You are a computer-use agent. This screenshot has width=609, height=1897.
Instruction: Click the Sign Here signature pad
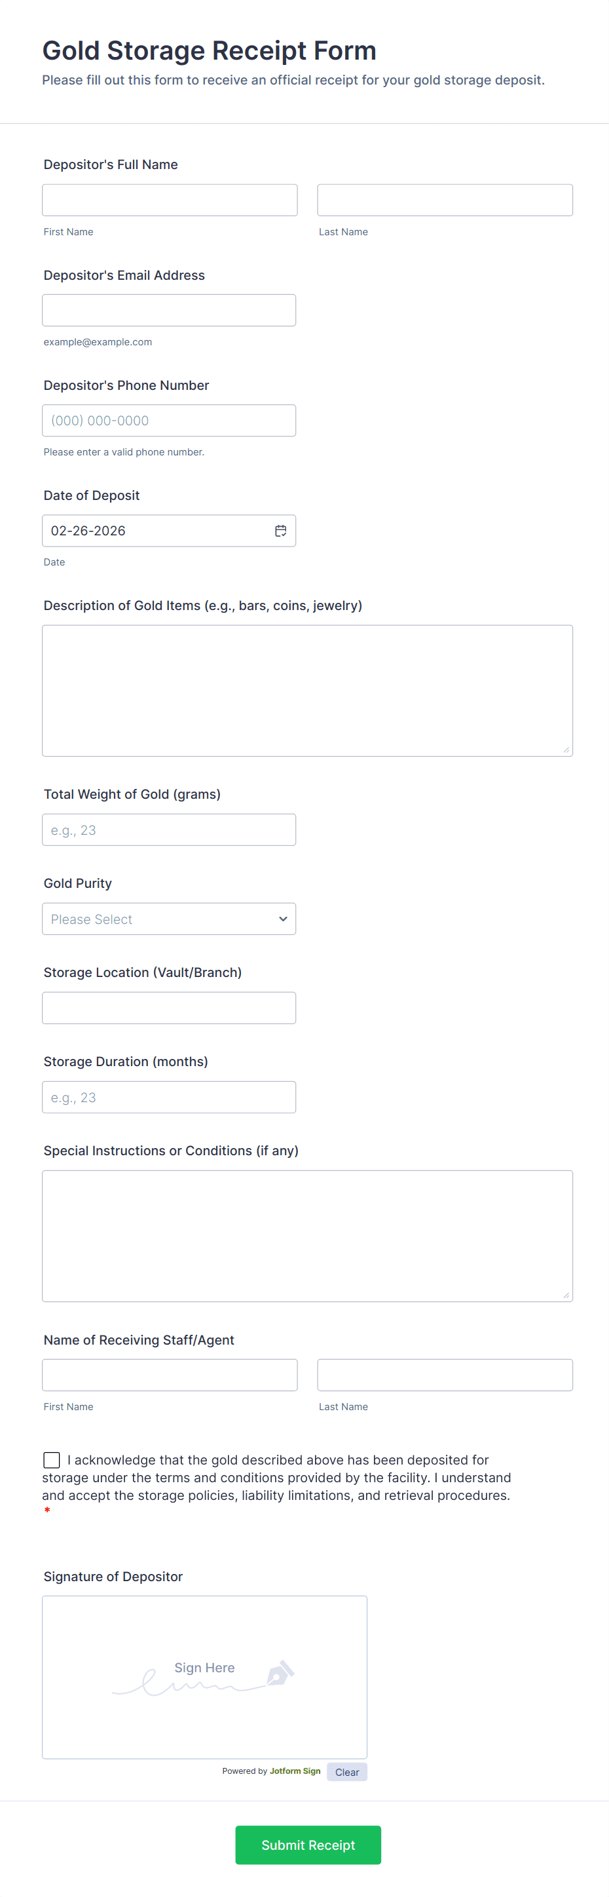[x=204, y=1677]
